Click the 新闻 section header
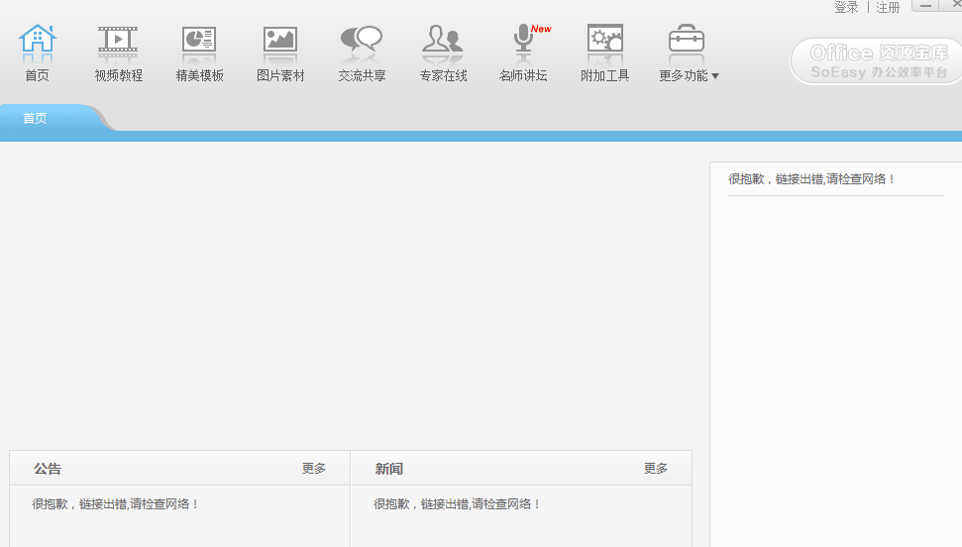 (389, 469)
